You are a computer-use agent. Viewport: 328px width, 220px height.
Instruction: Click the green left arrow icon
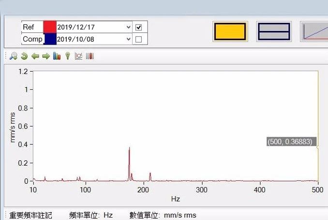[35, 56]
